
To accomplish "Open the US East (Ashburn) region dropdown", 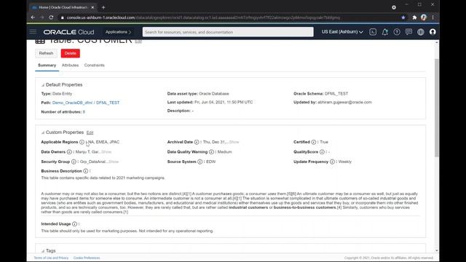I will click(342, 32).
